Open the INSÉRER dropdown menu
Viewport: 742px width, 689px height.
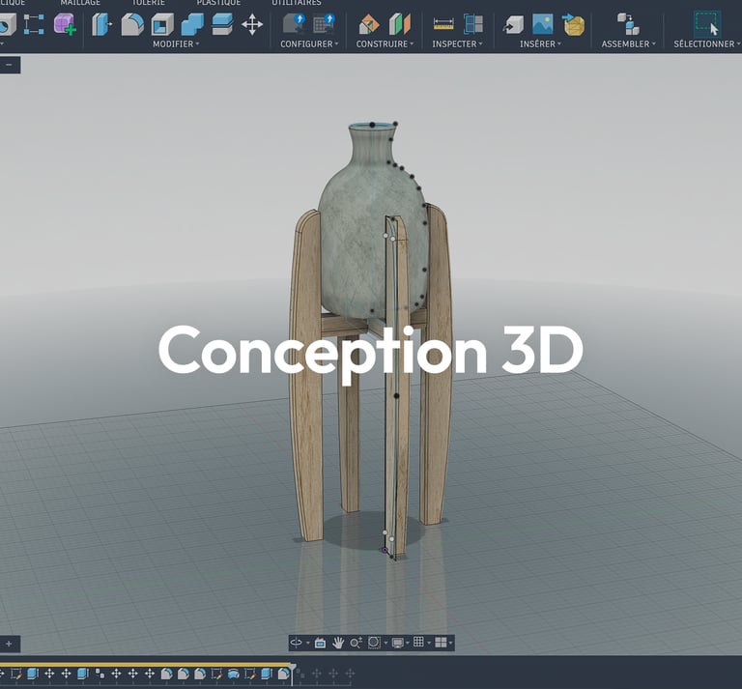click(x=540, y=44)
